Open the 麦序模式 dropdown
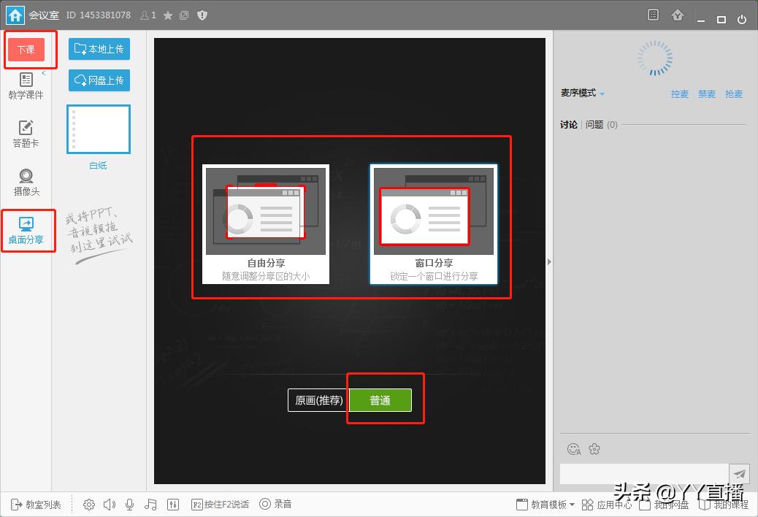The image size is (758, 517). (x=579, y=93)
